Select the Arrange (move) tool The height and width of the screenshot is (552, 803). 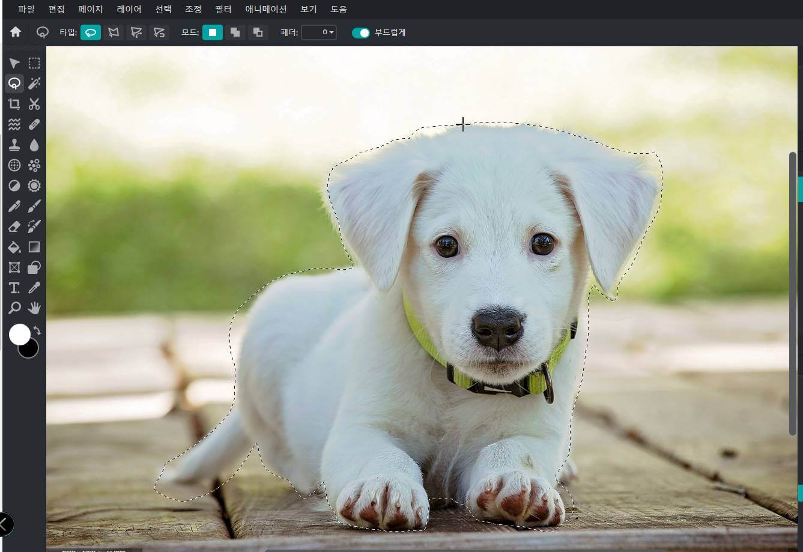point(14,63)
